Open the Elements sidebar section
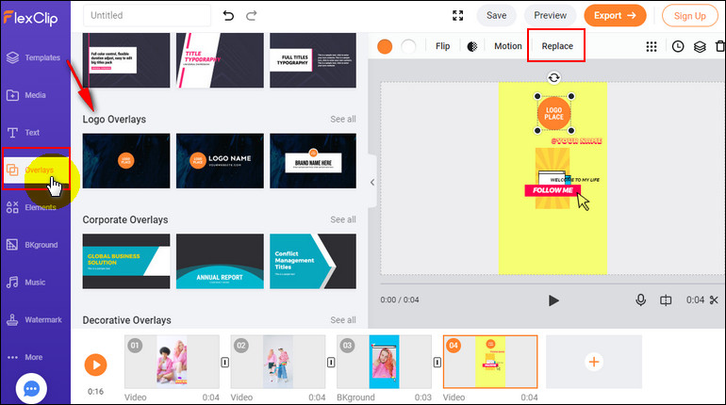The height and width of the screenshot is (405, 726). [31, 207]
